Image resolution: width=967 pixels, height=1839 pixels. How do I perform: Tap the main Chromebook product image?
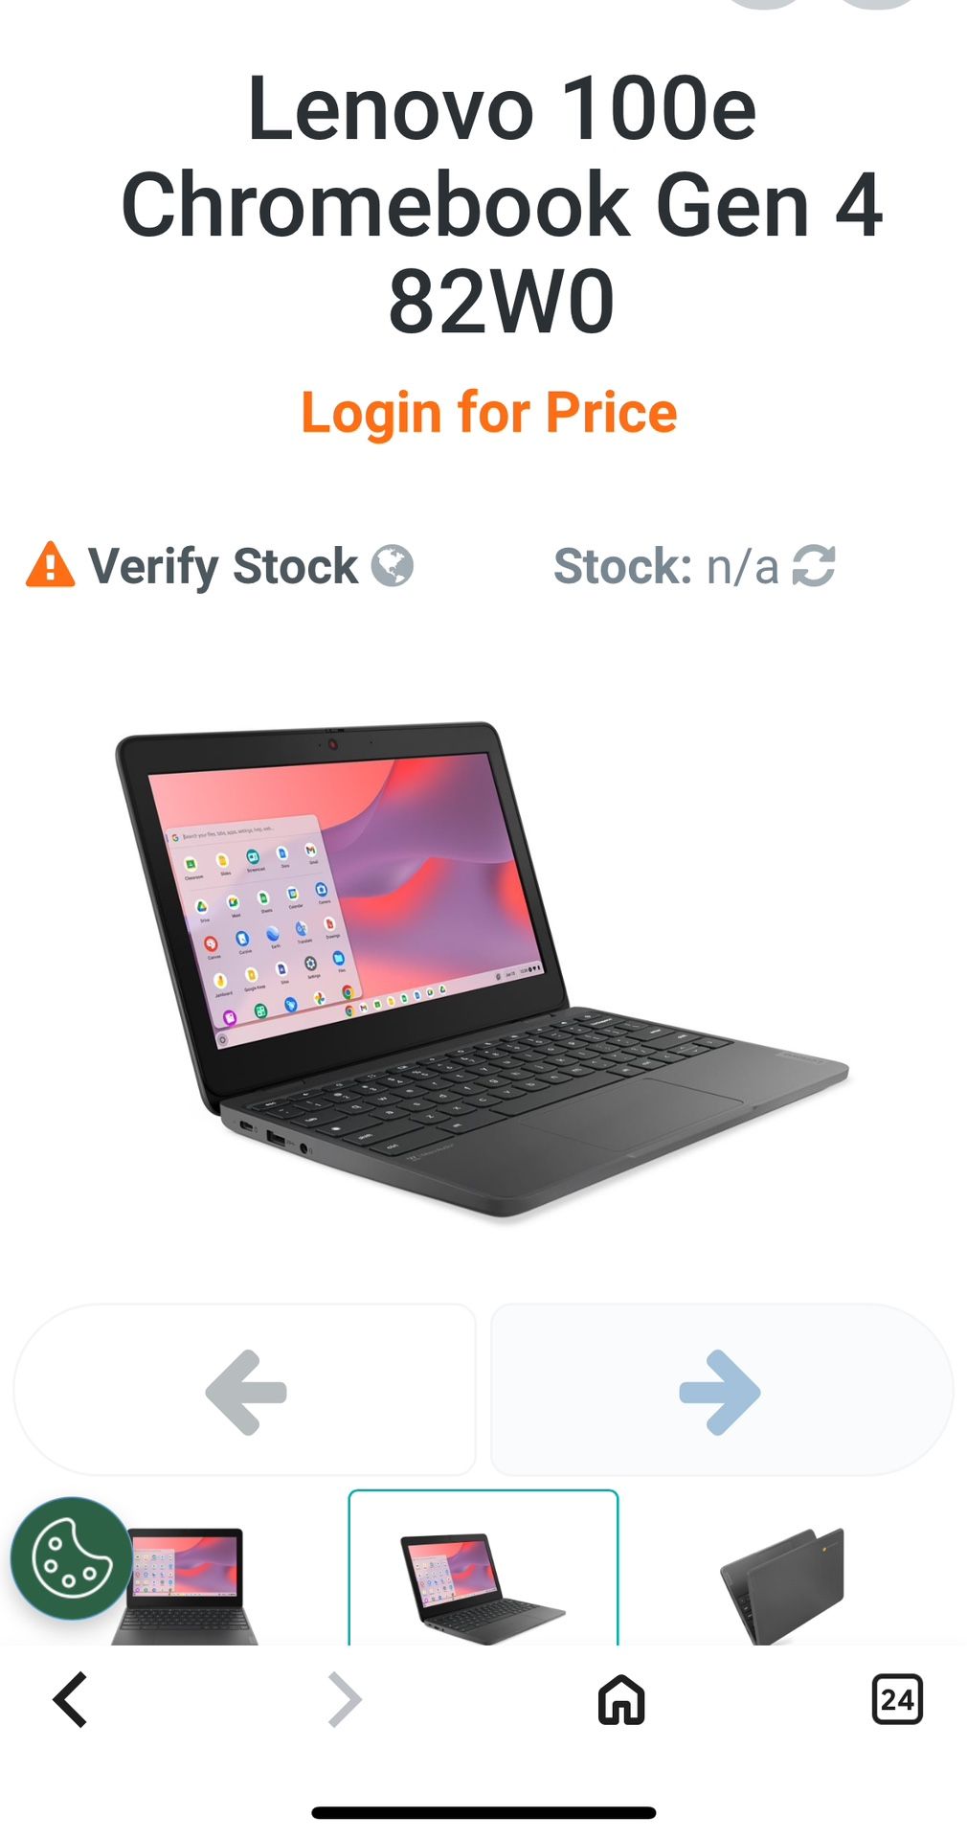pyautogui.click(x=482, y=969)
